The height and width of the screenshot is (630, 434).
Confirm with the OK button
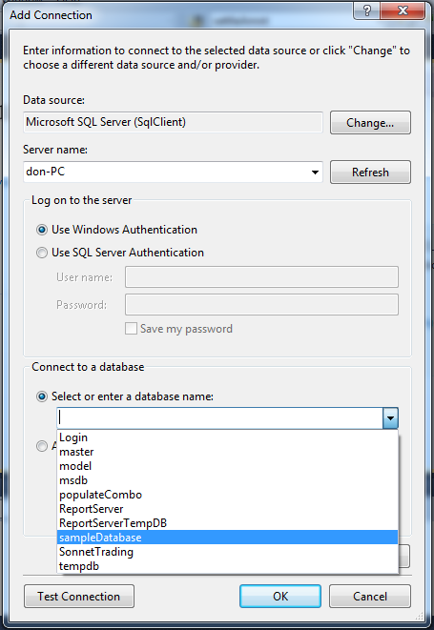[280, 597]
